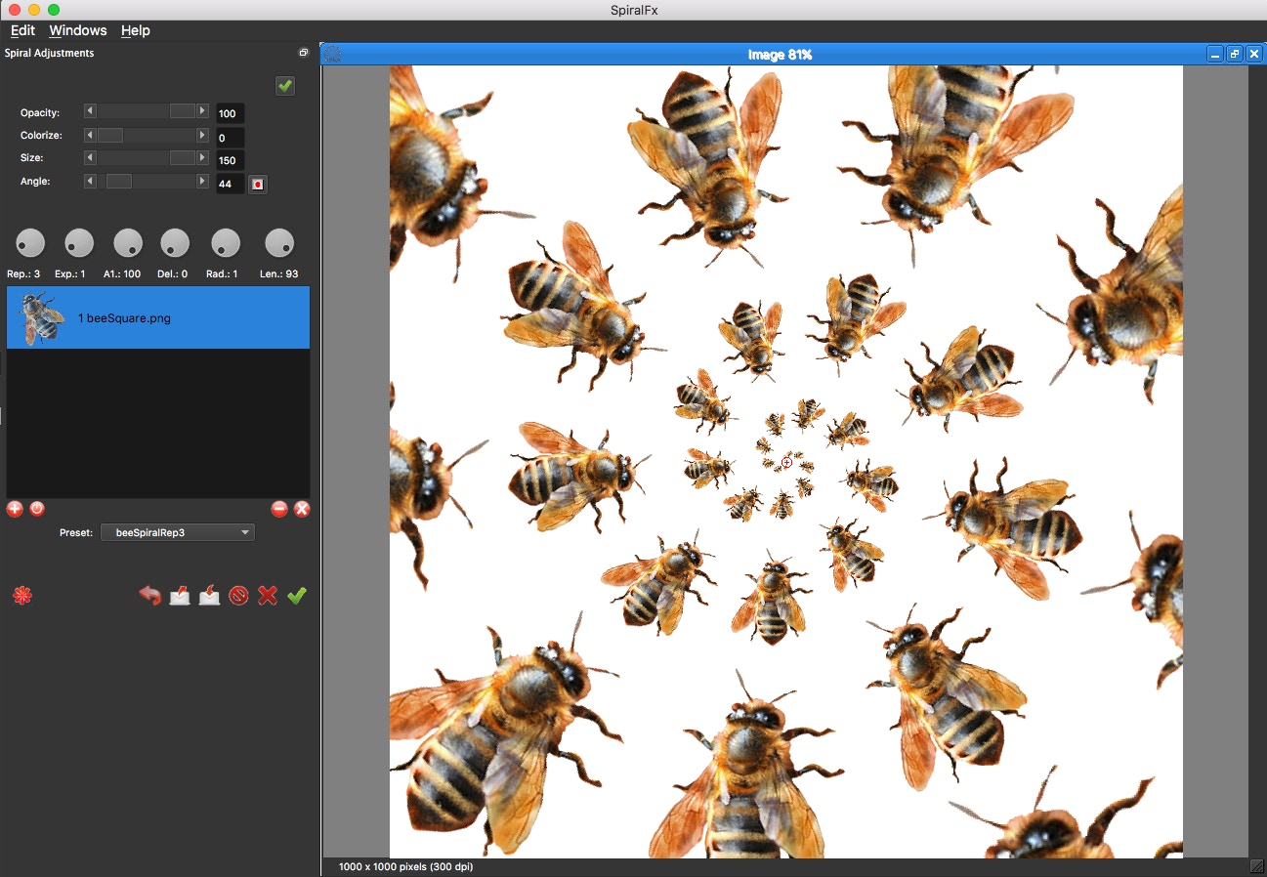Click the Angle slider handle

click(x=118, y=181)
